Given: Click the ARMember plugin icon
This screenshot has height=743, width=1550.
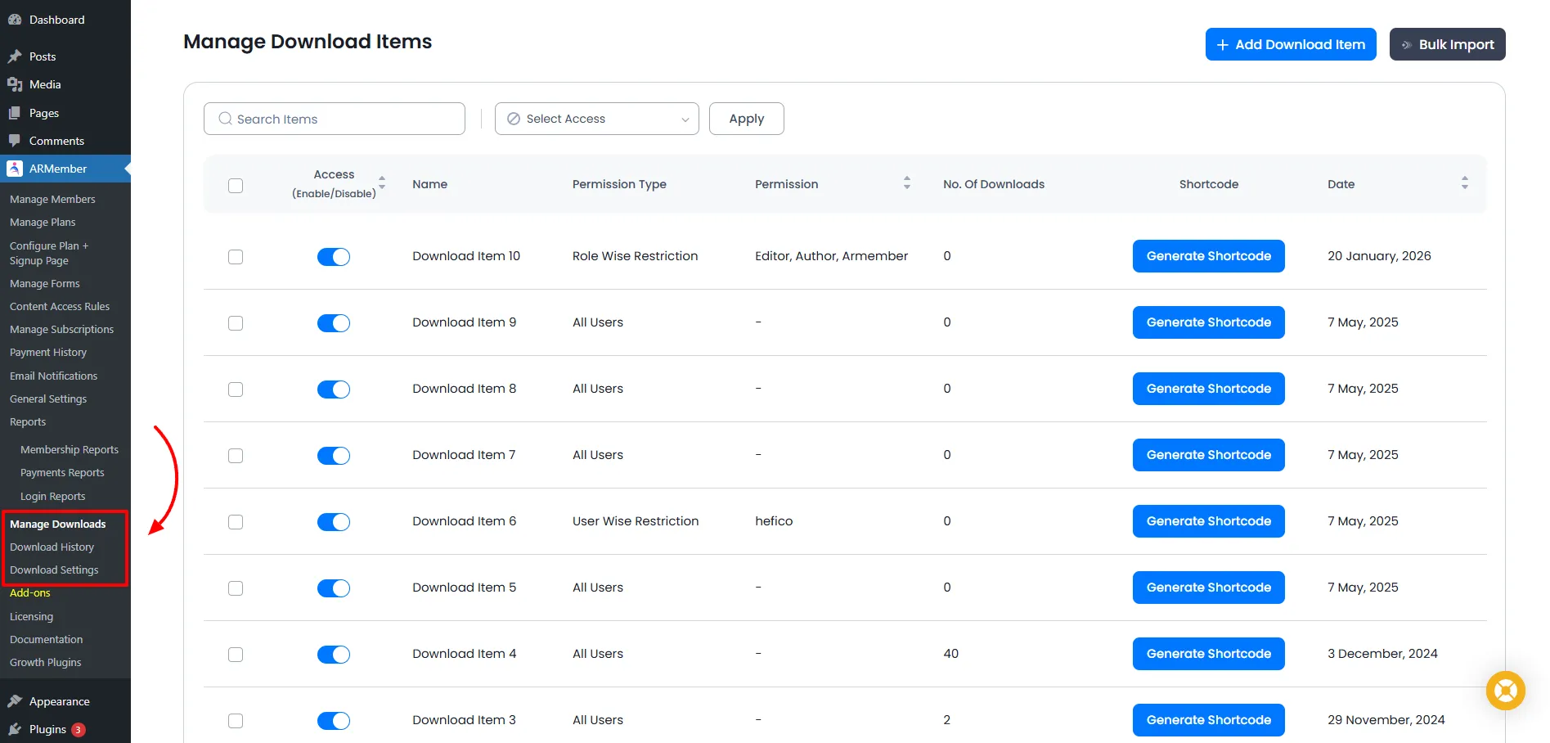Looking at the screenshot, I should click(x=14, y=169).
